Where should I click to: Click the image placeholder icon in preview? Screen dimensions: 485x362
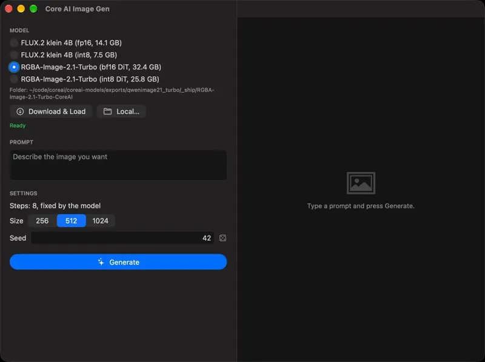(x=361, y=183)
